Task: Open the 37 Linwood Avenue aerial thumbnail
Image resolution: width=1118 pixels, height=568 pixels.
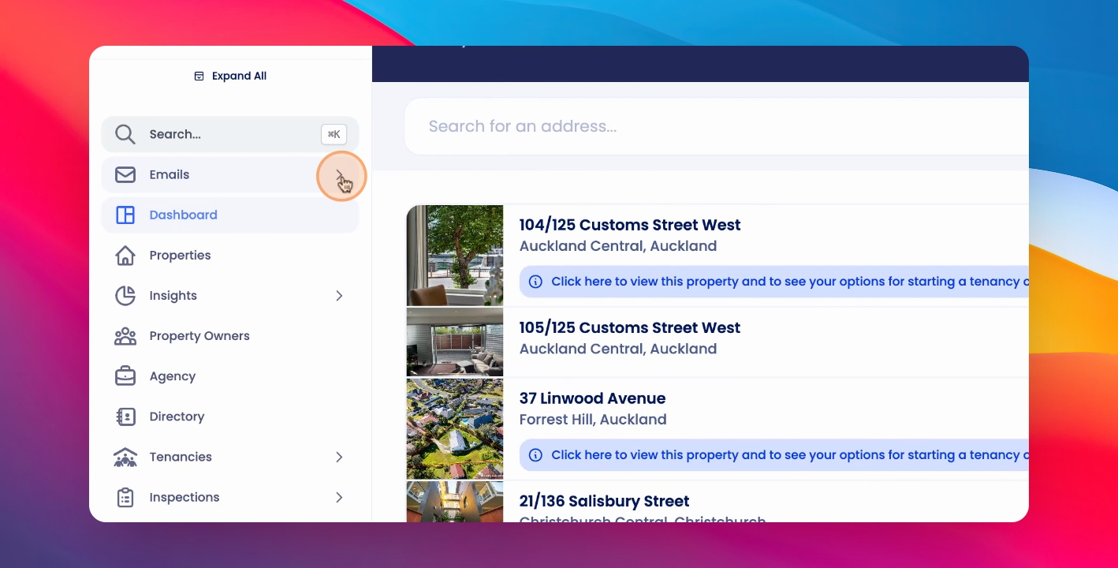Action: [455, 429]
